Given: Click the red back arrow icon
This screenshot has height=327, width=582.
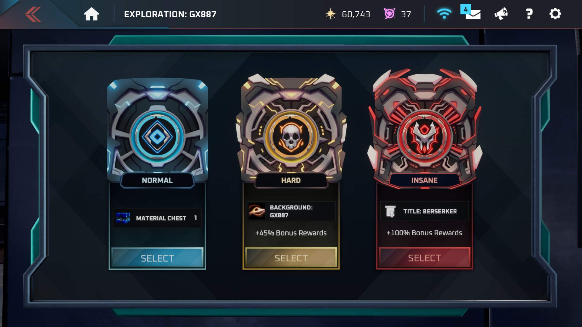Looking at the screenshot, I should point(33,14).
